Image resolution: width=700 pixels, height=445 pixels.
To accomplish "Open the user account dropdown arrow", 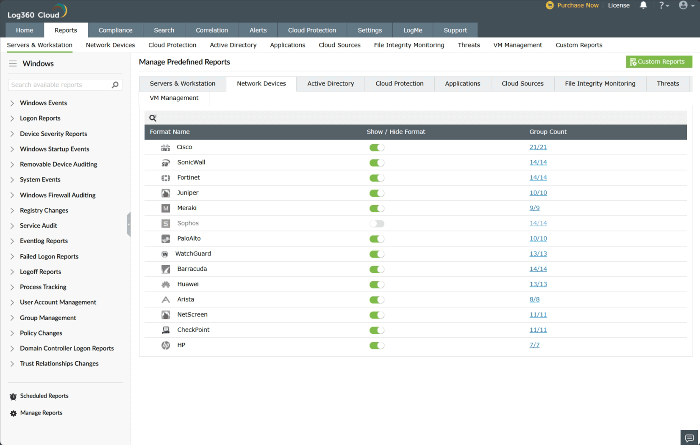I will click(x=693, y=5).
